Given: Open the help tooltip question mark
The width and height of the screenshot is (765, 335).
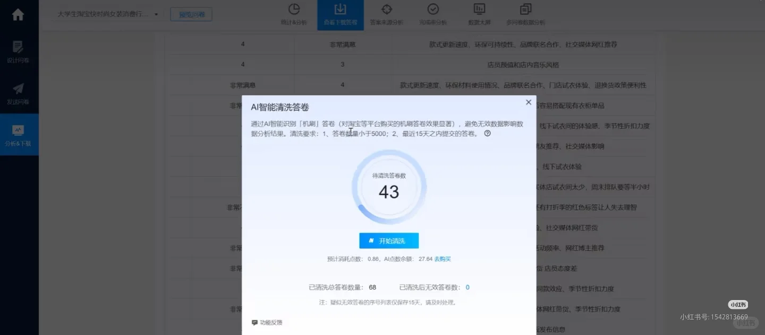Looking at the screenshot, I should pos(487,134).
